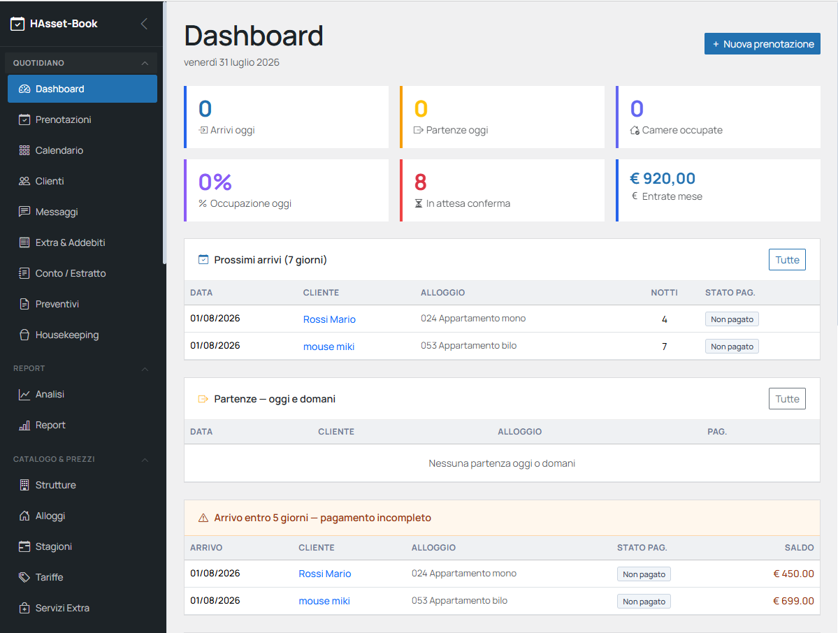Click the Strutture building icon

24,485
